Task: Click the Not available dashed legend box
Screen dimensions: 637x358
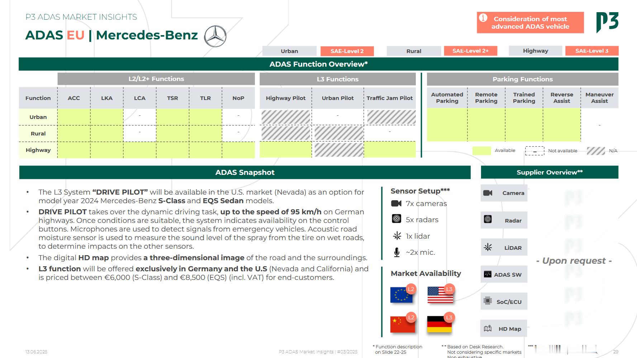Action: [534, 151]
